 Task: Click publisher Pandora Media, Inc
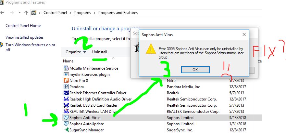pos(183,87)
